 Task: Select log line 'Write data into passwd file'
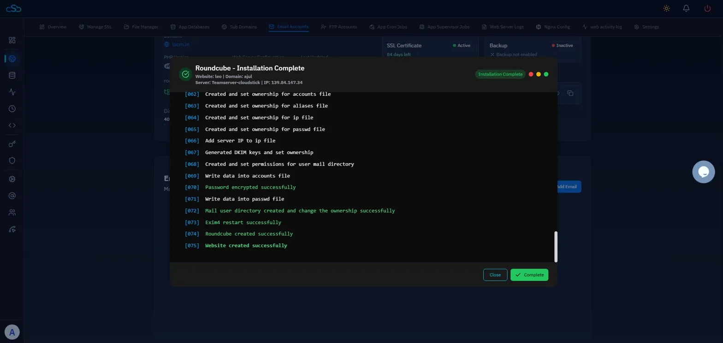(x=244, y=199)
